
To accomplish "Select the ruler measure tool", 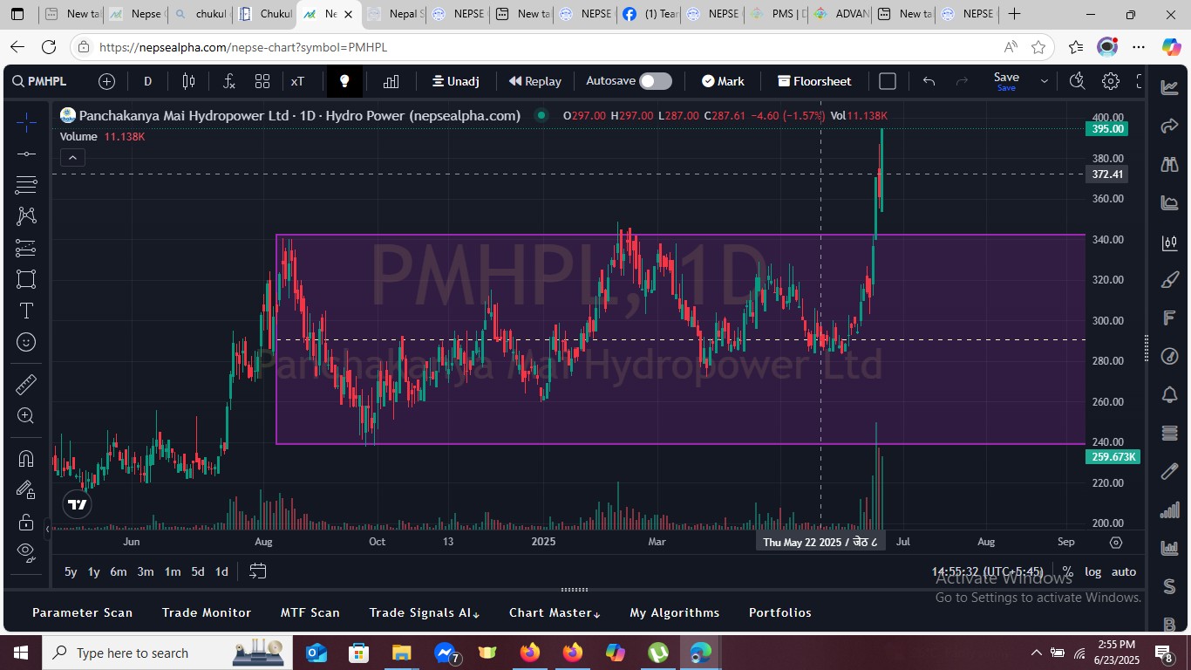I will click(x=26, y=384).
